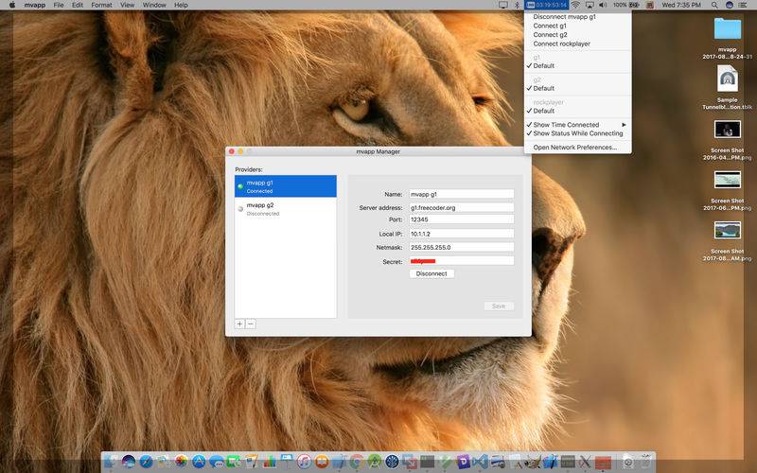Screen dimensions: 757x473
Task: Launch Siri from the Dock
Action: pyautogui.click(x=129, y=462)
